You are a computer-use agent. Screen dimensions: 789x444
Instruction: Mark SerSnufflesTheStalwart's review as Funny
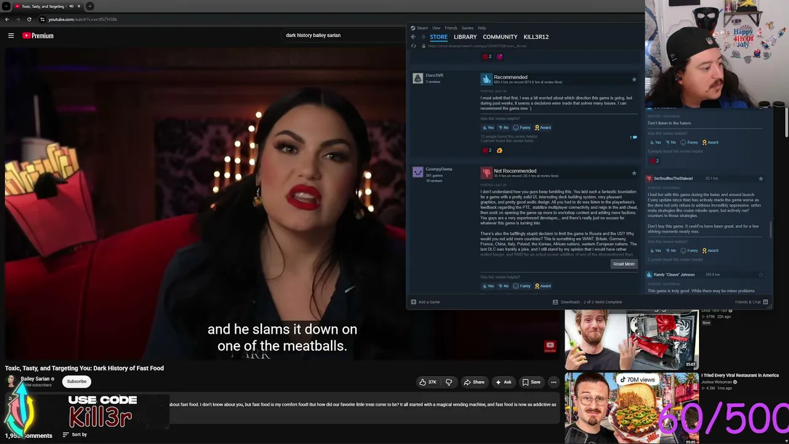[x=690, y=251]
